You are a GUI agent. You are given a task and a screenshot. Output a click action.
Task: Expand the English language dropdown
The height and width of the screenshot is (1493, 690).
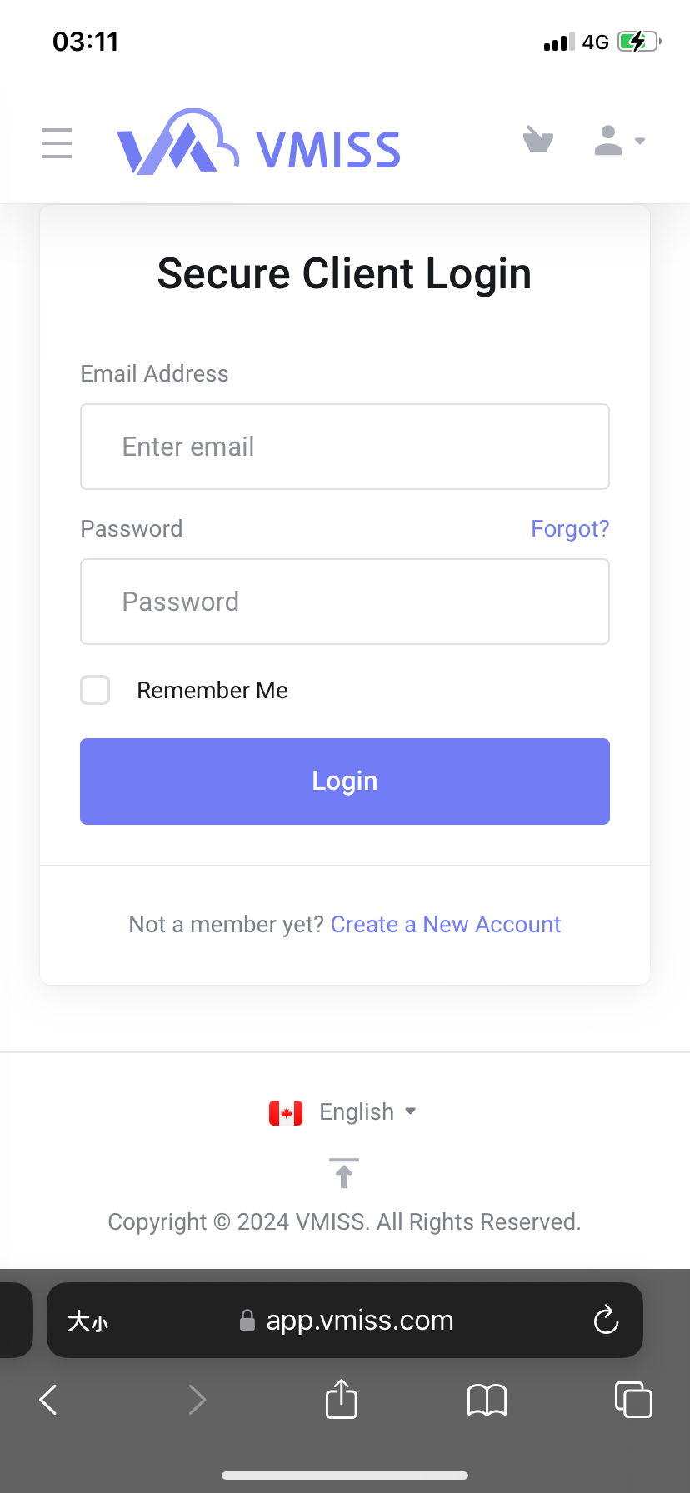367,1112
